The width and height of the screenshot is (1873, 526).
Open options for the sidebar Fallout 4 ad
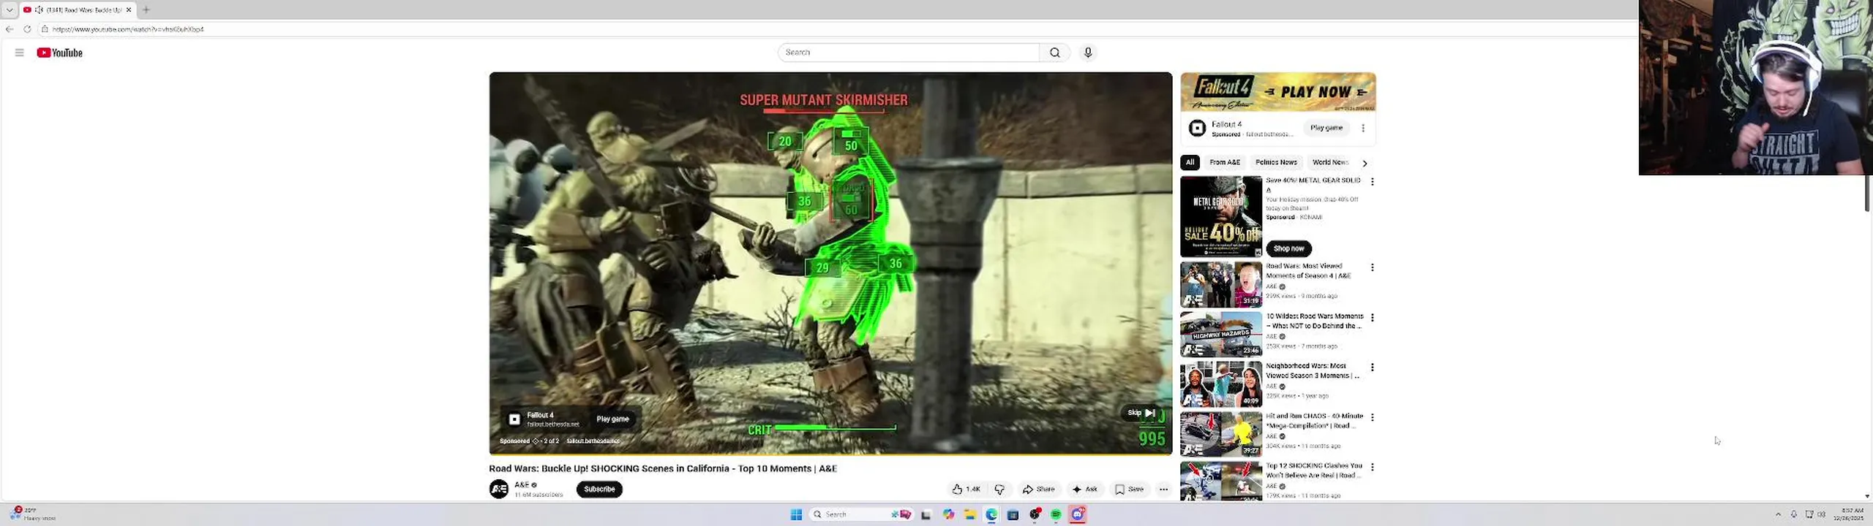[1363, 128]
